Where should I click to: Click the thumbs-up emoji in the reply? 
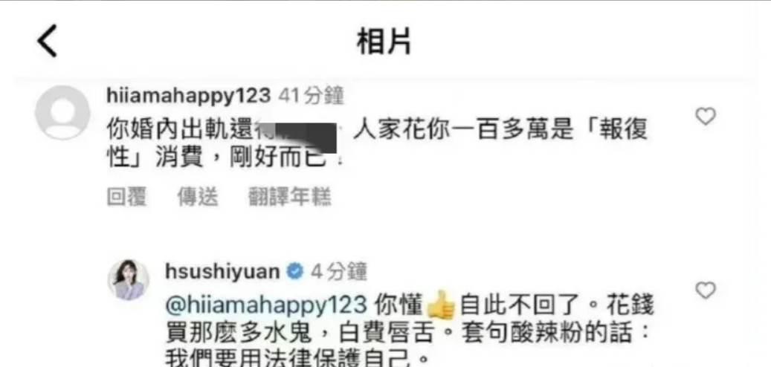pos(441,305)
